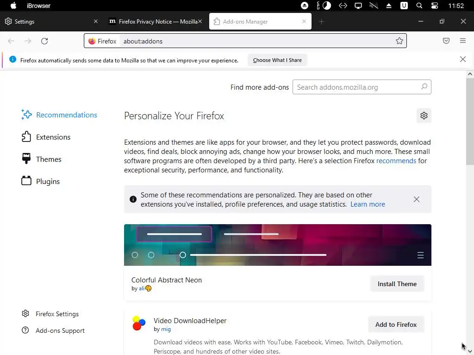Viewport: 474px width, 355px height.
Task: Open the Themes category
Action: [41, 159]
